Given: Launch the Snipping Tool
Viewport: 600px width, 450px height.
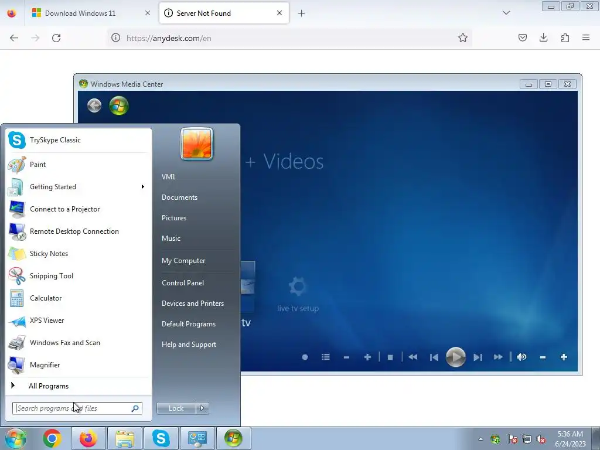Looking at the screenshot, I should [78, 276].
